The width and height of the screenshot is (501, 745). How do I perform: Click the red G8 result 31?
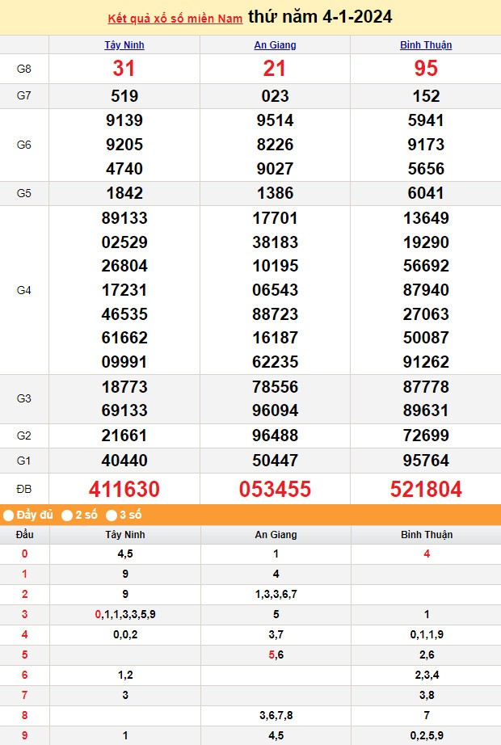[x=124, y=69]
